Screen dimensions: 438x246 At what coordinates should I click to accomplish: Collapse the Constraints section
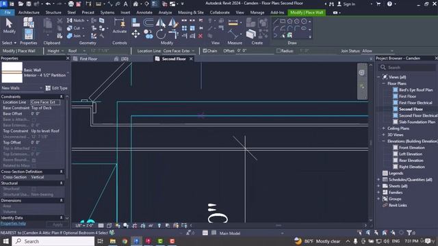click(61, 96)
